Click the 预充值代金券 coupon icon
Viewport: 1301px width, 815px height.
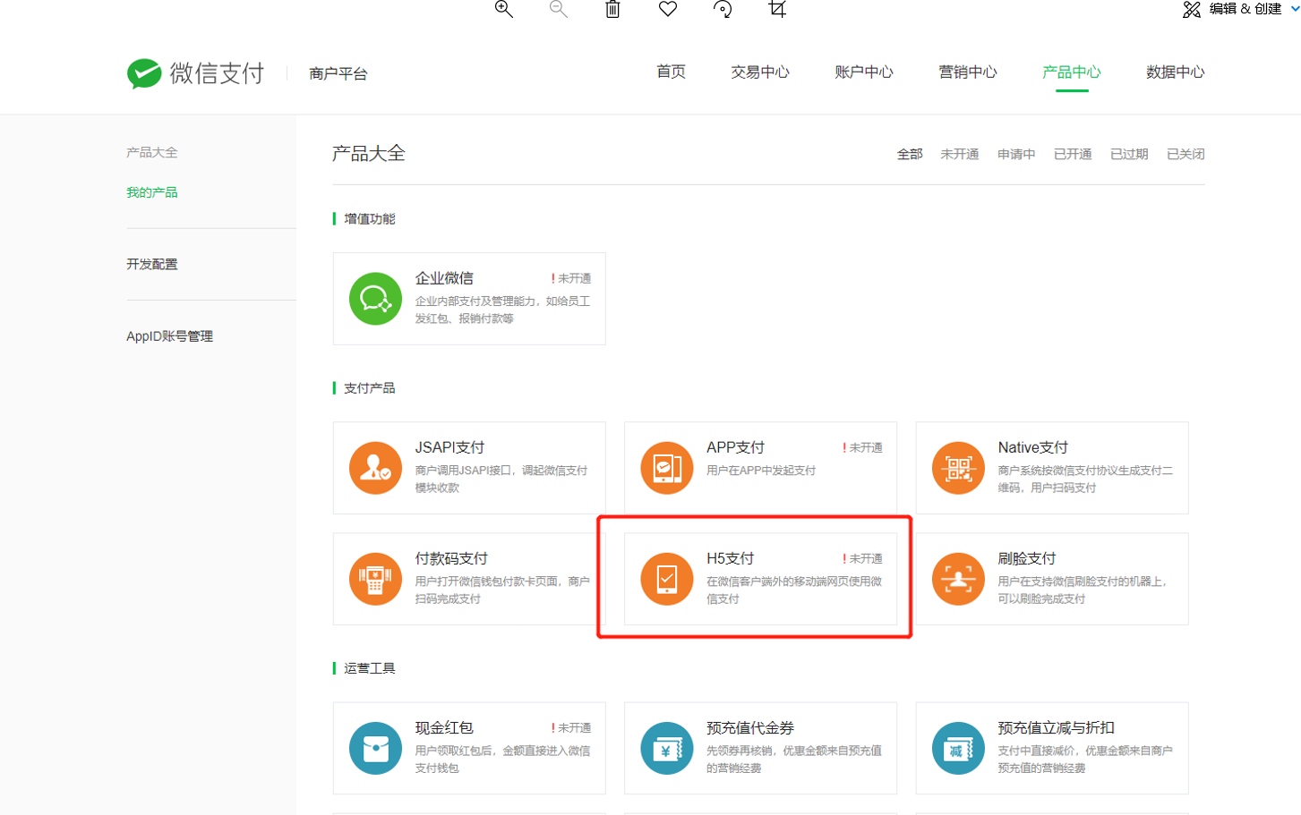667,748
